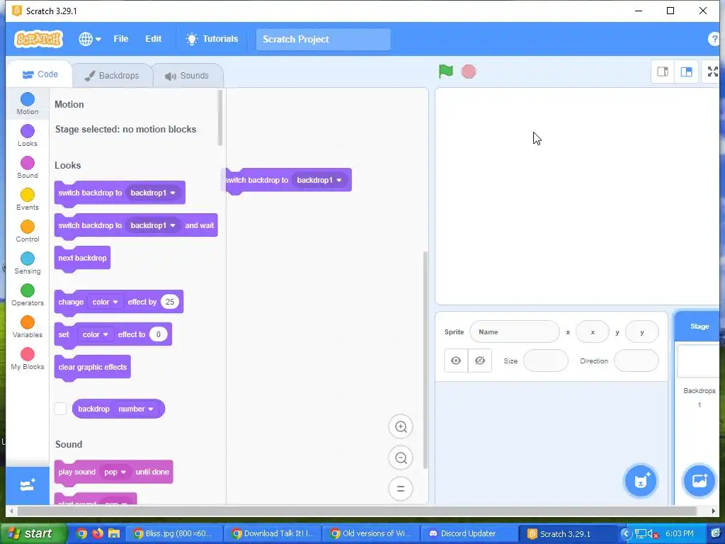725x544 pixels.
Task: Click the green flag to run
Action: pos(446,72)
